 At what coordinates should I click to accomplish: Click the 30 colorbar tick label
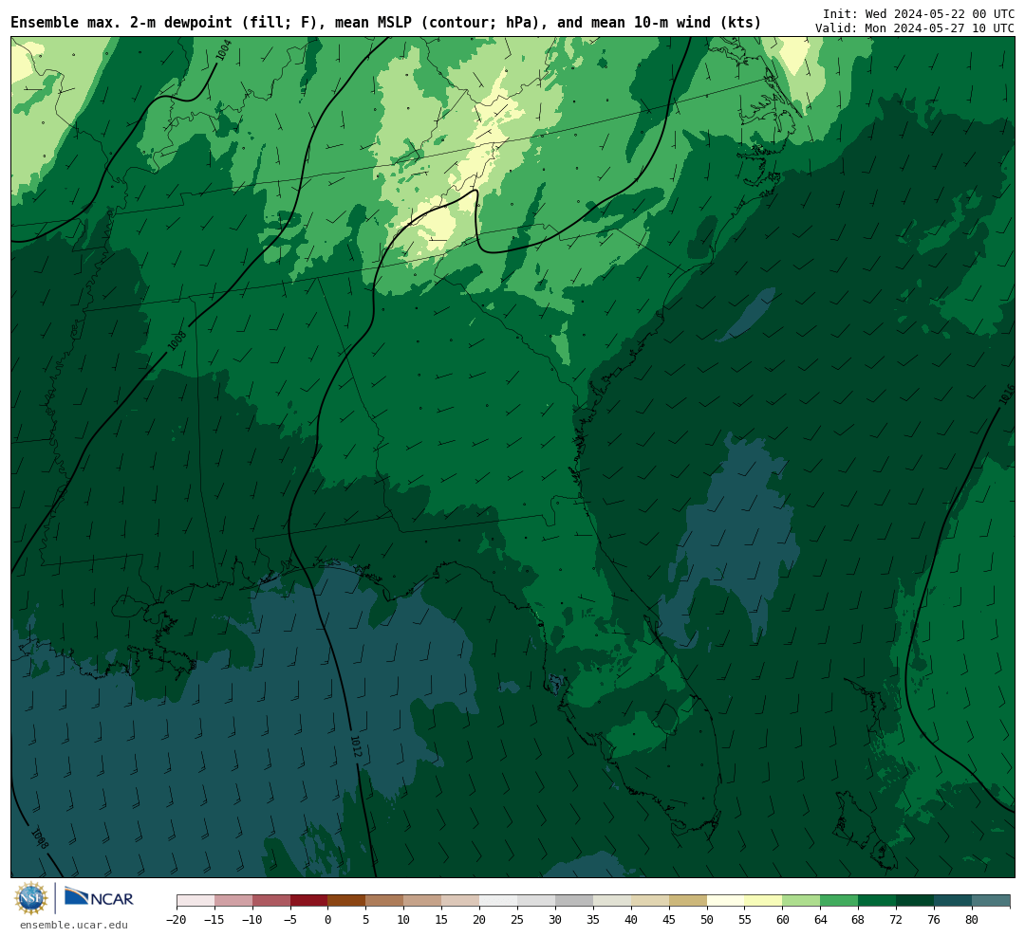[555, 919]
